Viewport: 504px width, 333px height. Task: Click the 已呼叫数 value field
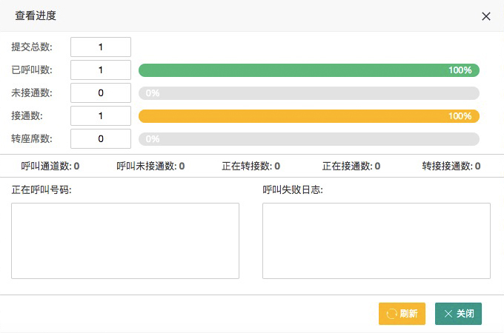coord(101,70)
